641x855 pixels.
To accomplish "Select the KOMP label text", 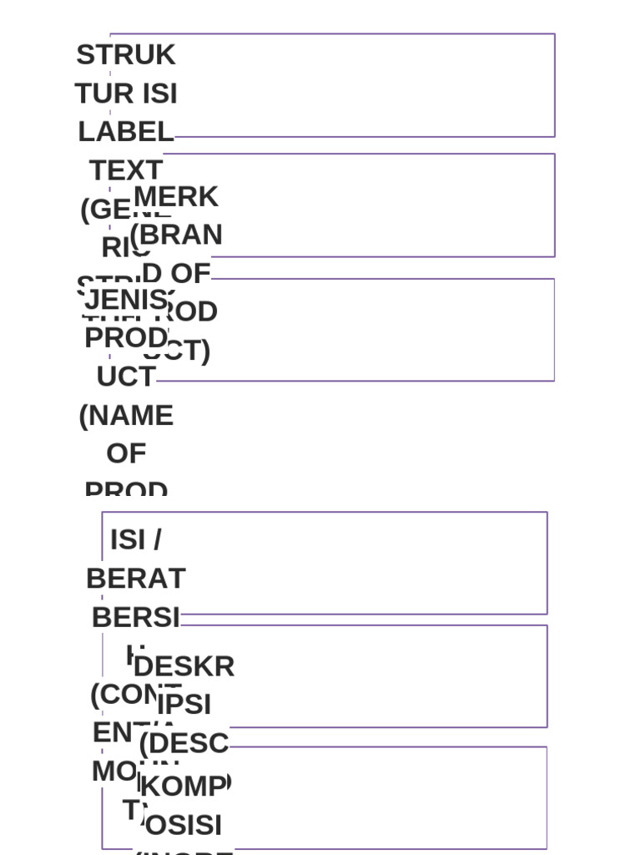I will tap(184, 787).
